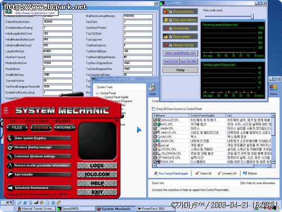Click the Control Panel Applet column header

pyautogui.click(x=207, y=115)
